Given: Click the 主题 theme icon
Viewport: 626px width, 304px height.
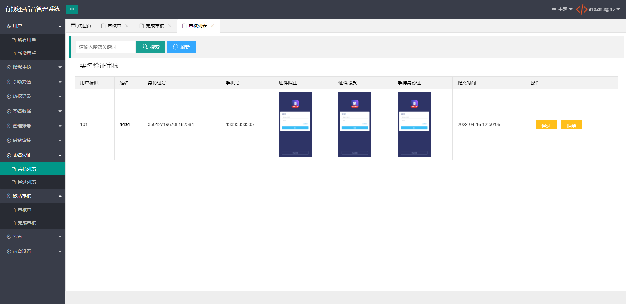Looking at the screenshot, I should click(x=554, y=9).
